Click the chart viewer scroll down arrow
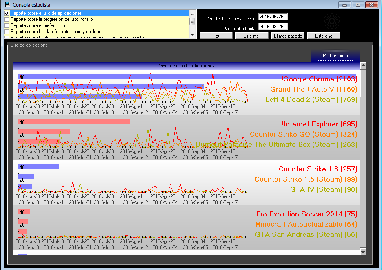Screen dimensions: 382x270 (x=363, y=252)
